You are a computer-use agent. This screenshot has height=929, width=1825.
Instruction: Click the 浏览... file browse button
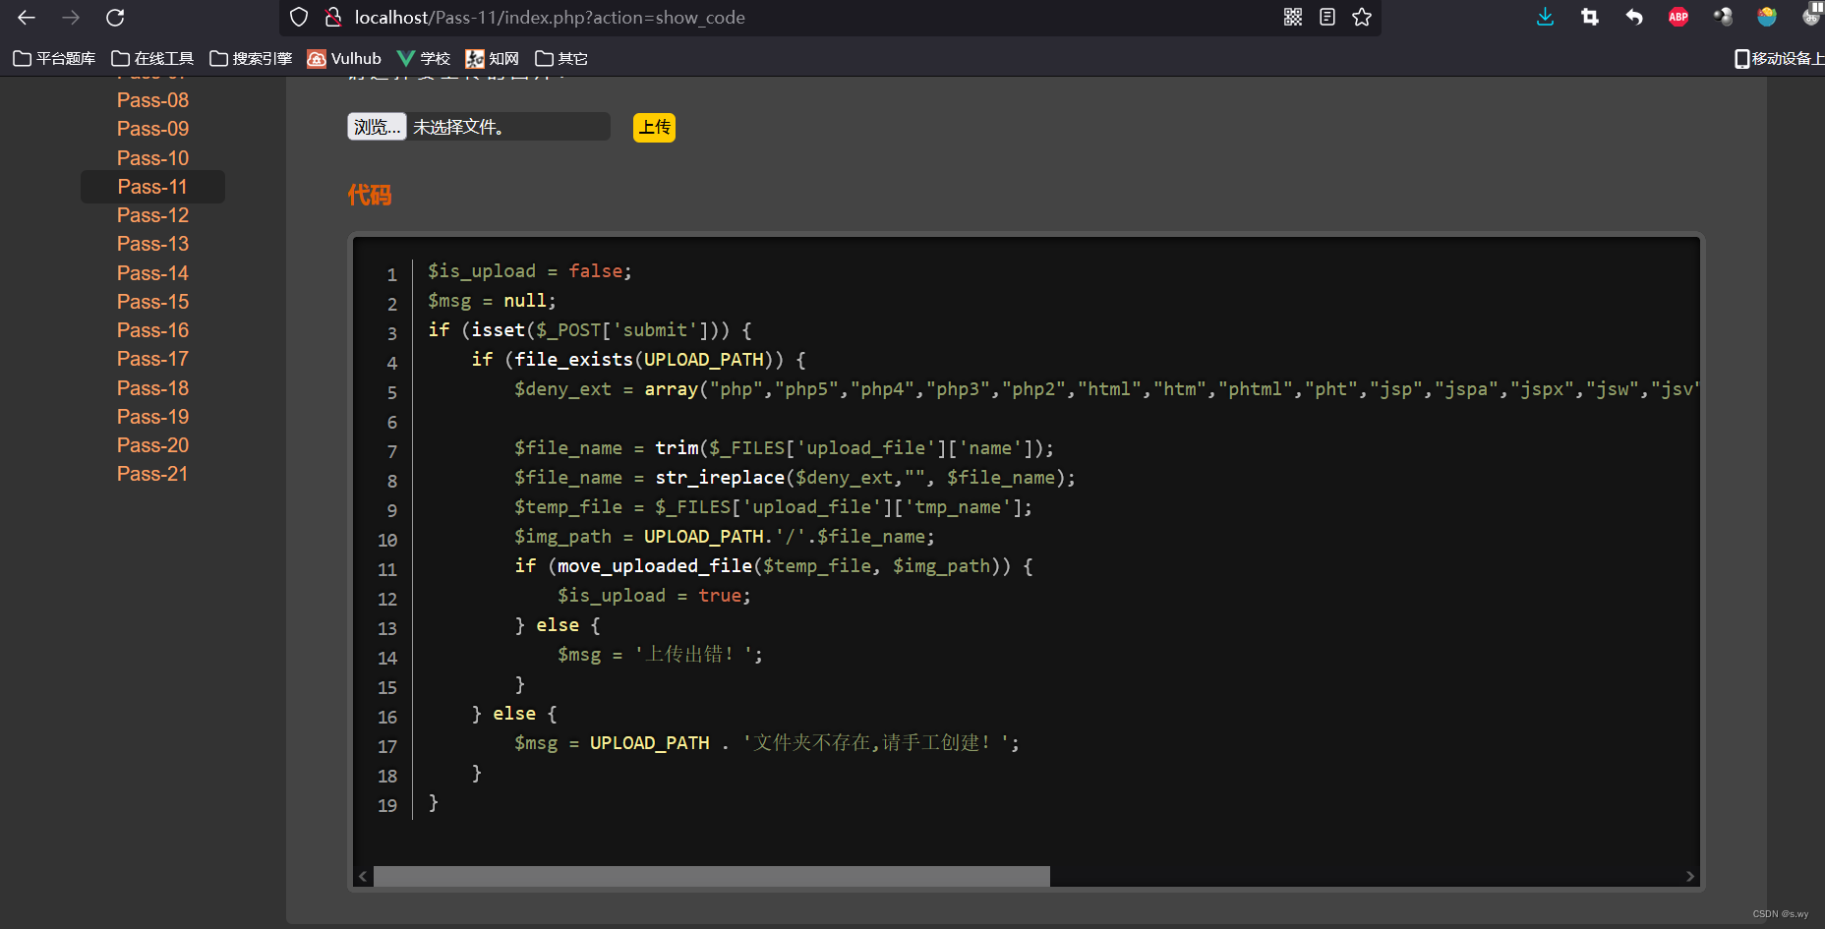point(377,127)
